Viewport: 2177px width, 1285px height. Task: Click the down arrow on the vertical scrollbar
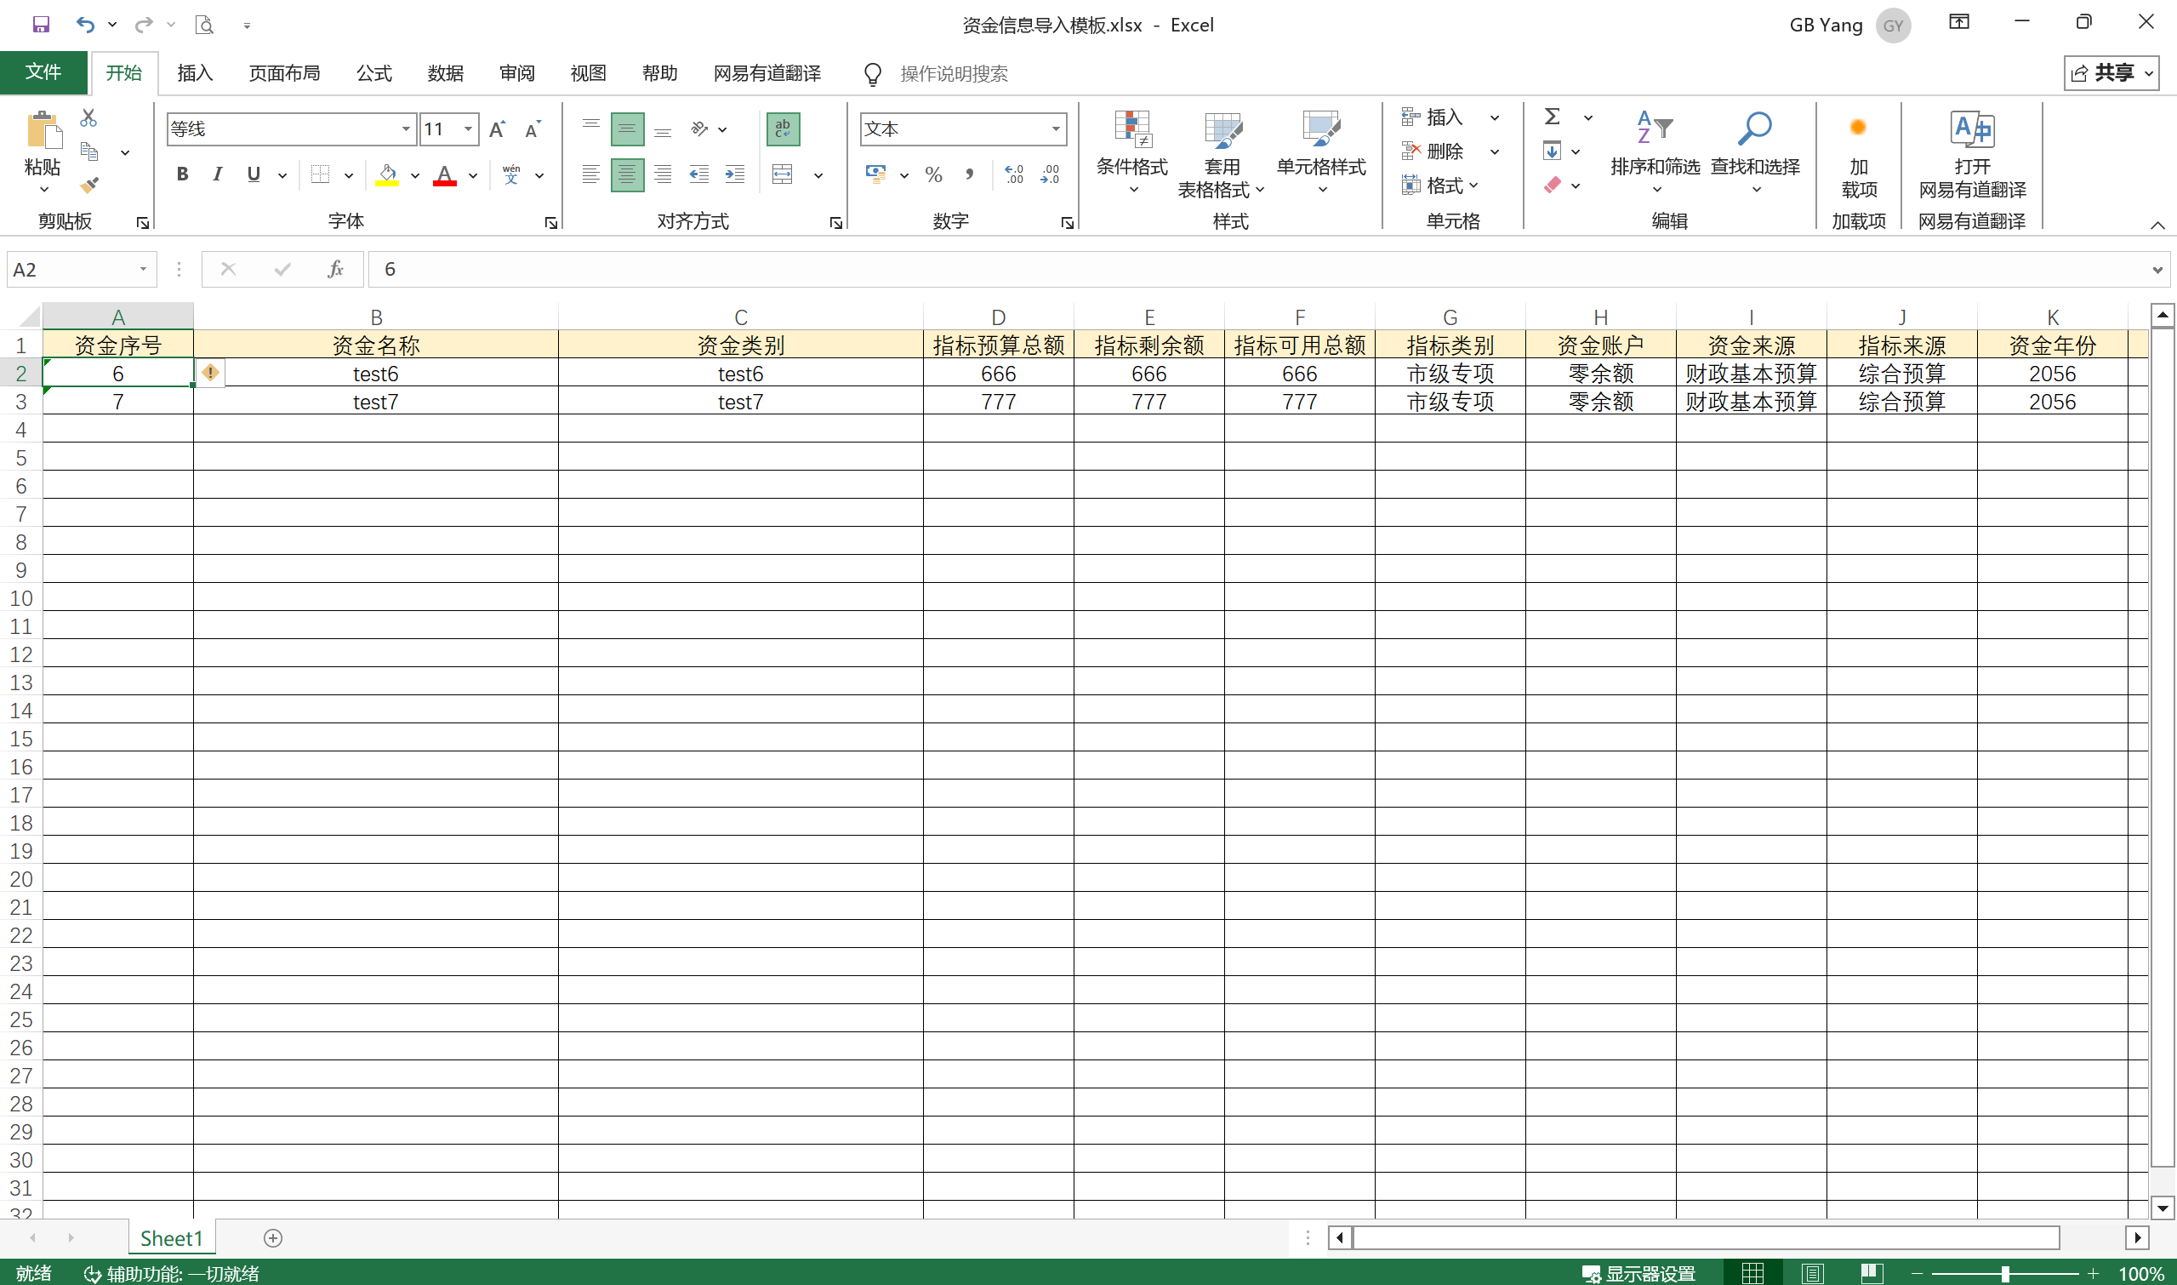2162,1207
